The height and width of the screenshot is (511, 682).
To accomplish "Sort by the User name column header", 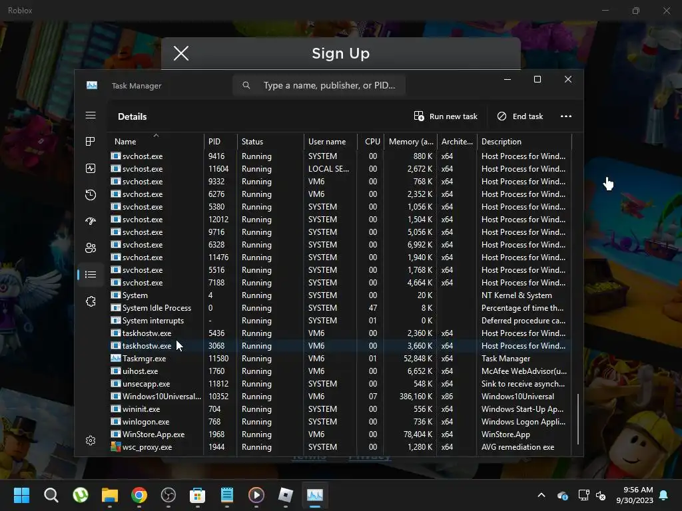I will click(x=330, y=141).
